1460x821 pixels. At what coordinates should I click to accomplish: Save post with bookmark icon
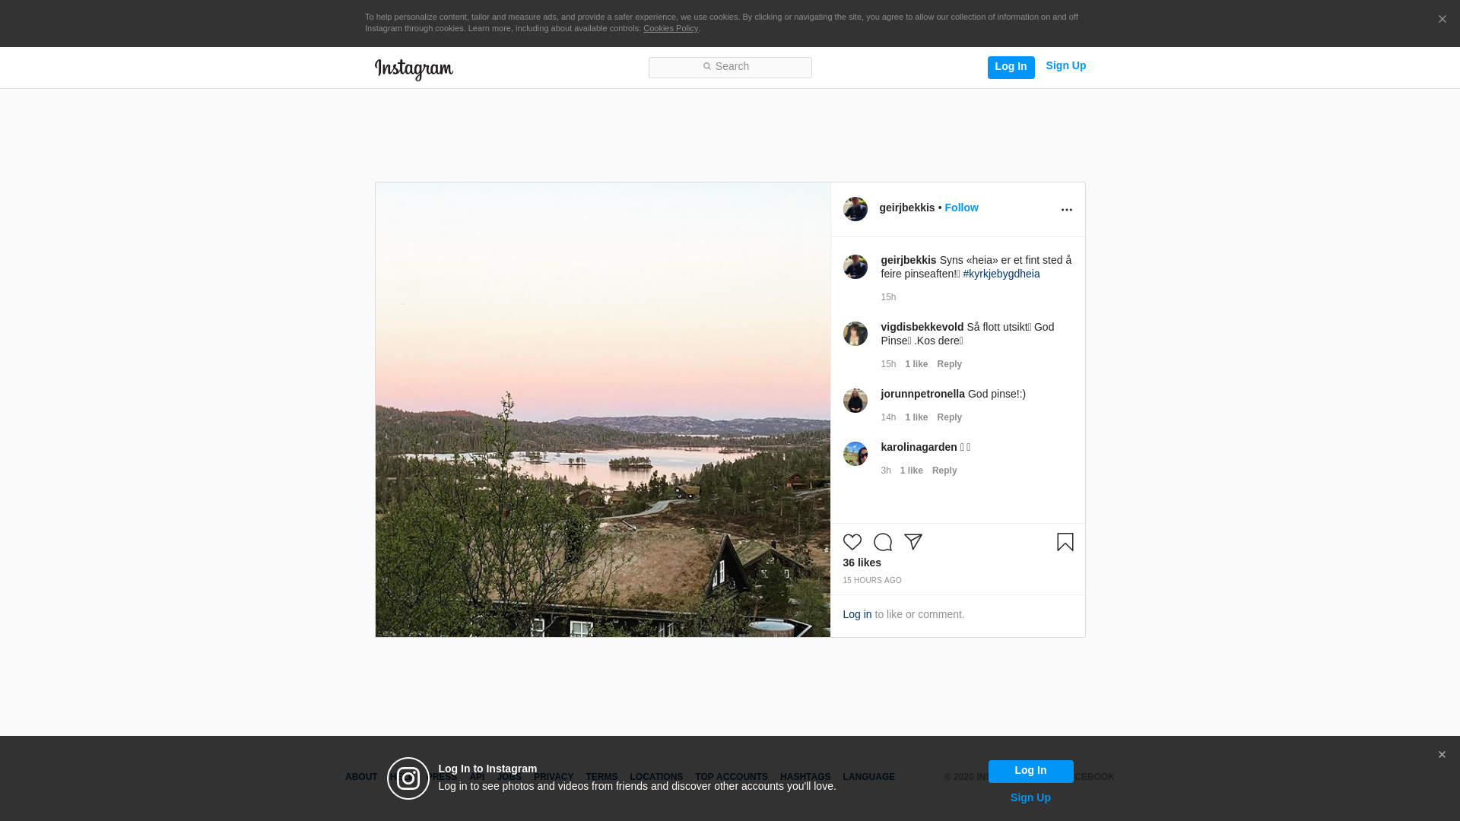point(1065,542)
